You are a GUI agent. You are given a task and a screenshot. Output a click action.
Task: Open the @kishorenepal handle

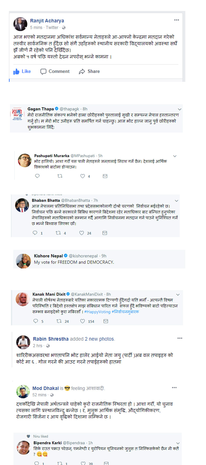pos(83,256)
